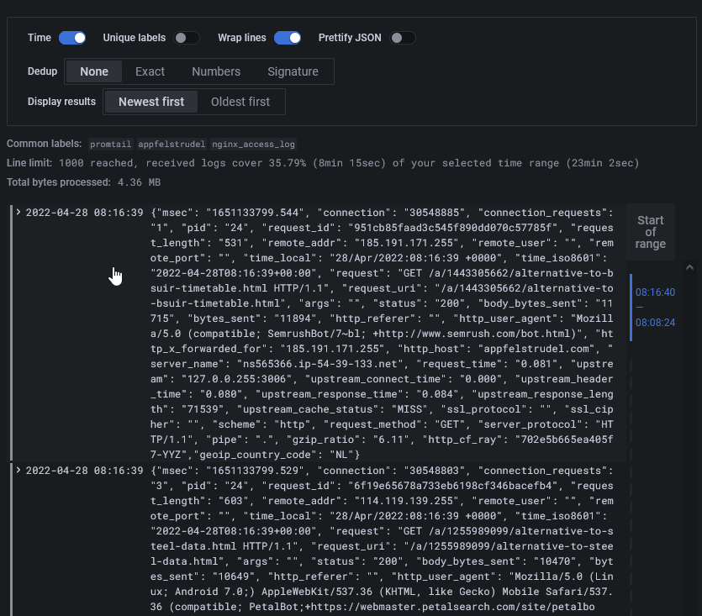Viewport: 702px width, 616px height.
Task: Disable the Time toggle switch
Action: [x=71, y=37]
